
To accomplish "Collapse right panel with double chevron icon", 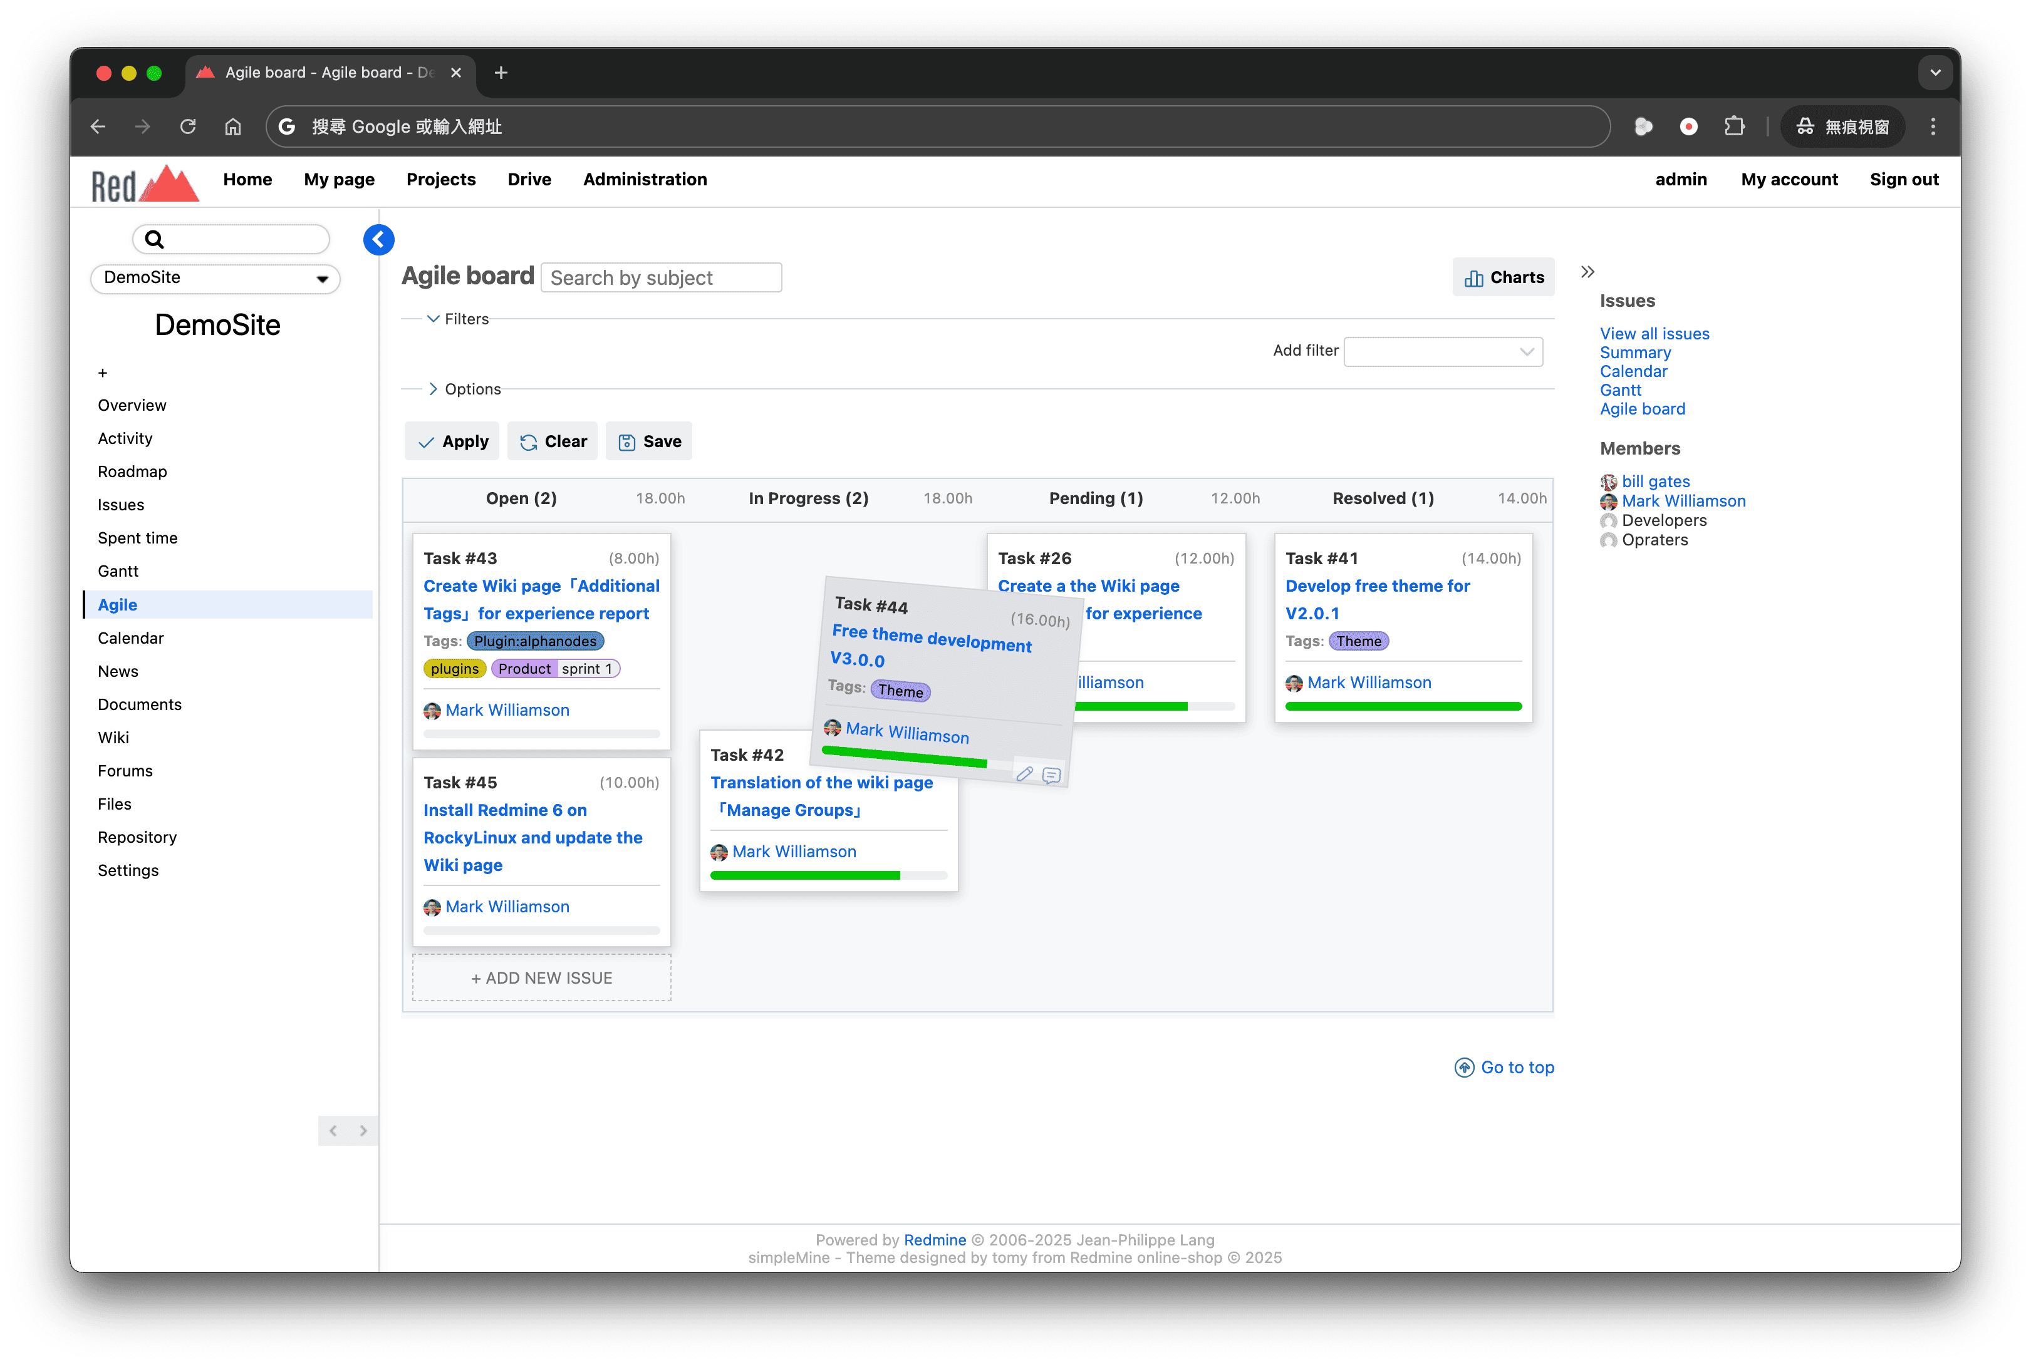I will [x=1587, y=272].
